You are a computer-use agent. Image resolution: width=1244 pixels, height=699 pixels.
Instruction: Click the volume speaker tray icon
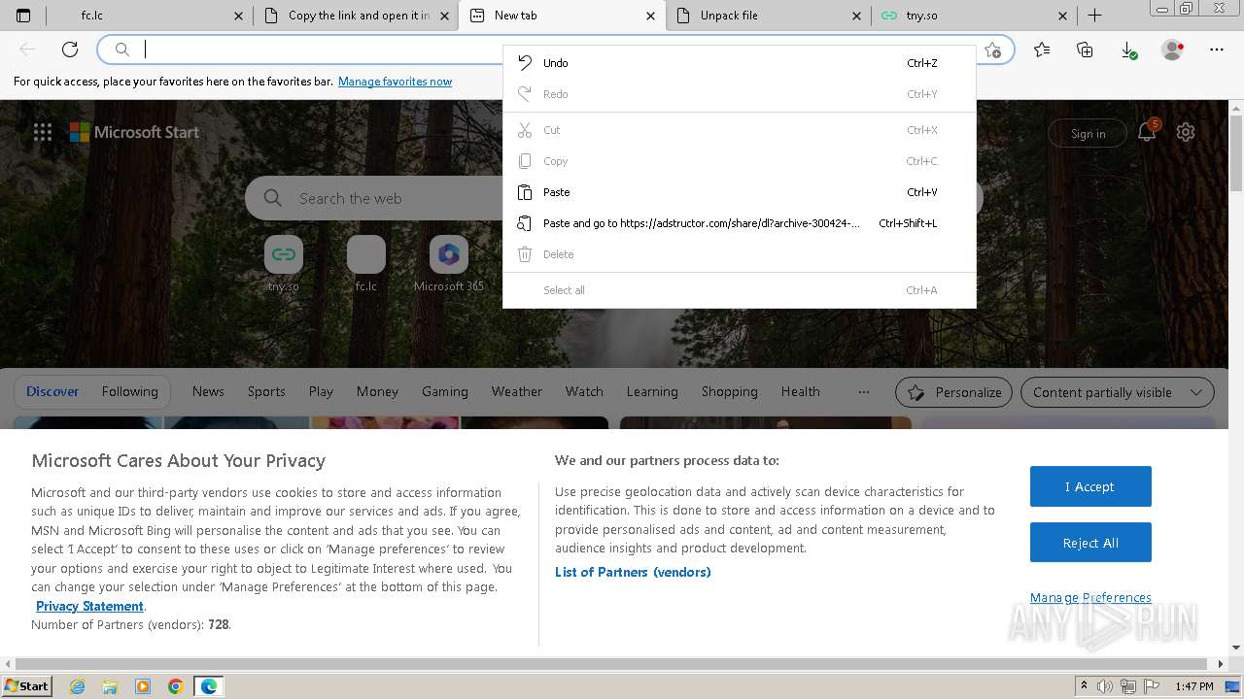coord(1105,686)
